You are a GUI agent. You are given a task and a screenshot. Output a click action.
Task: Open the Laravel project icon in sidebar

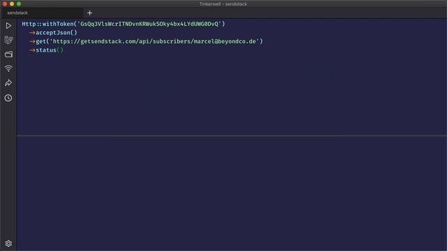coord(8,40)
